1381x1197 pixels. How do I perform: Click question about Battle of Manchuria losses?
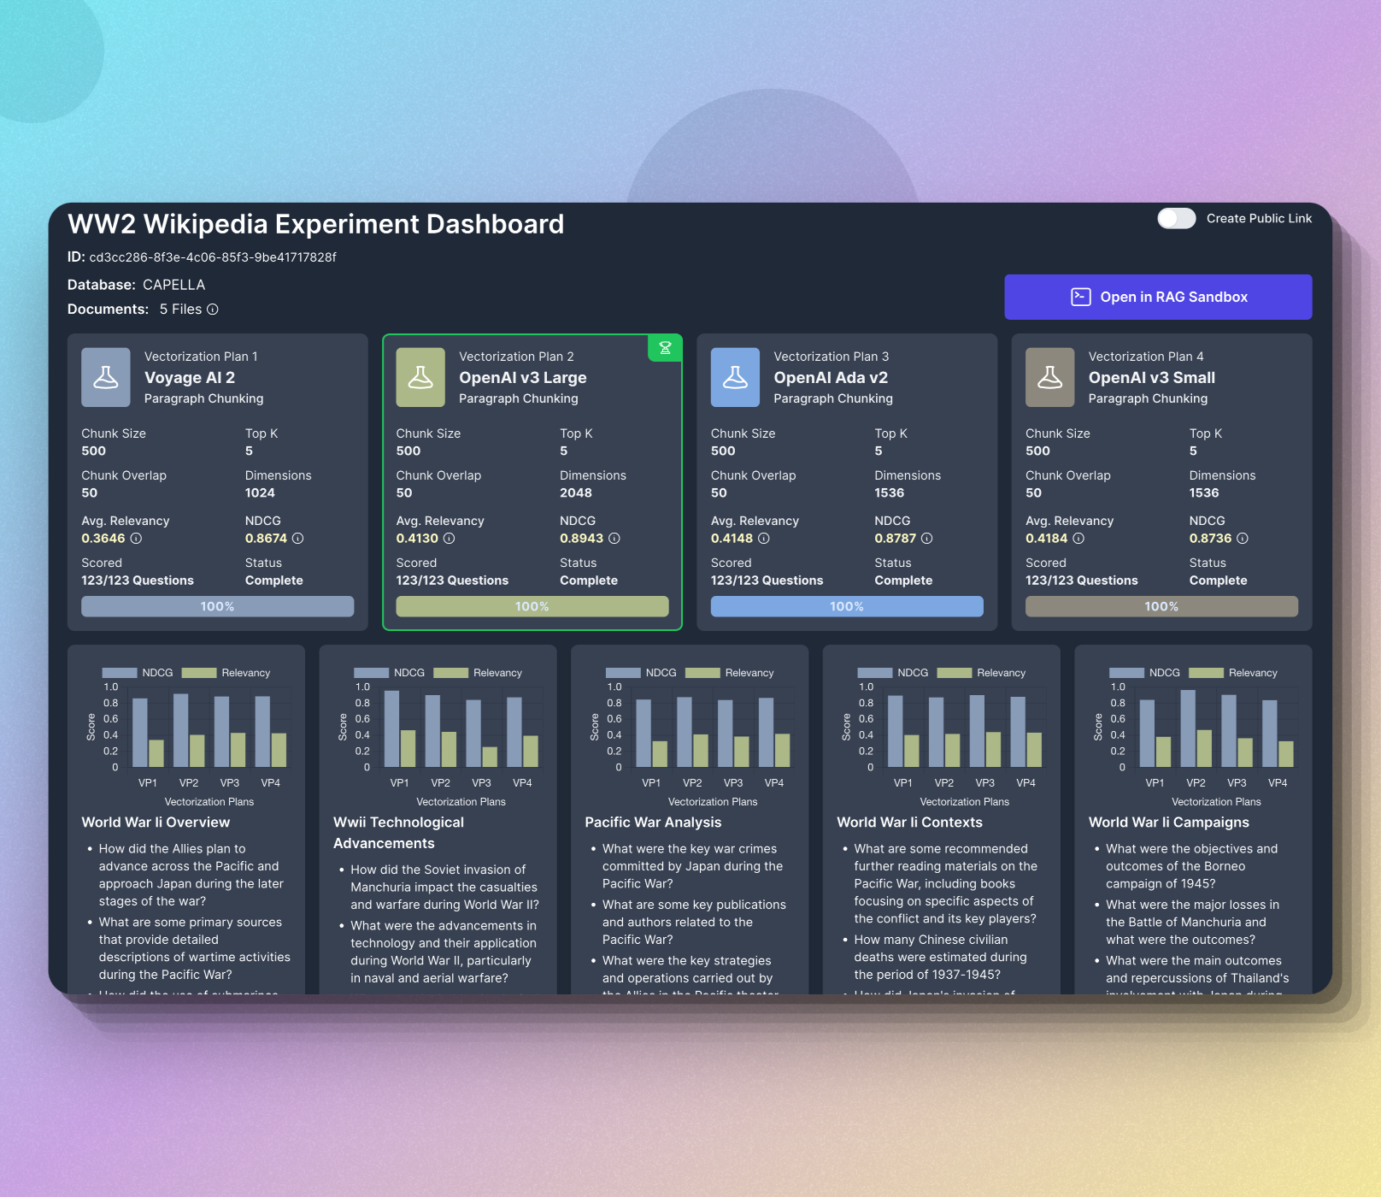pyautogui.click(x=1192, y=923)
